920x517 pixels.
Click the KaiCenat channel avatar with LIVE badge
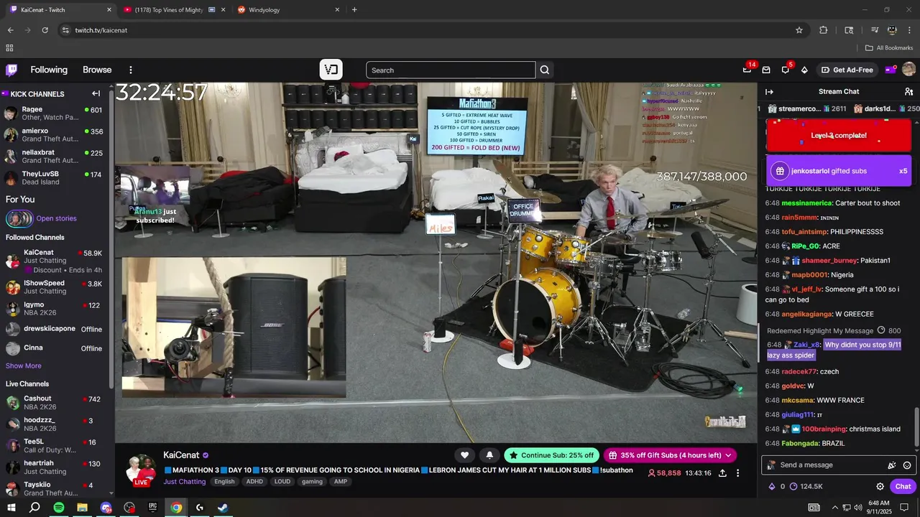point(141,470)
